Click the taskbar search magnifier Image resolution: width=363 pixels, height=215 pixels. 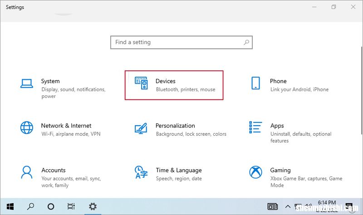(x=30, y=206)
